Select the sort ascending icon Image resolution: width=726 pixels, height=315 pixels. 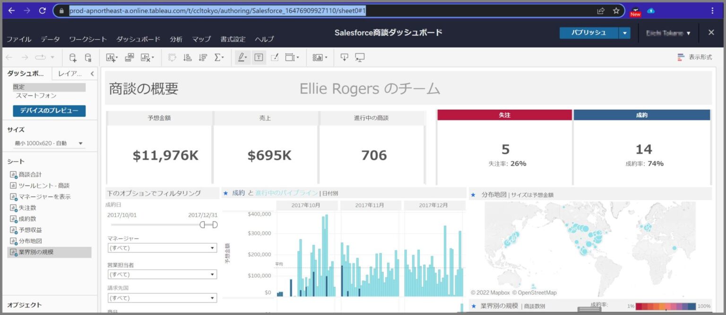tap(187, 57)
